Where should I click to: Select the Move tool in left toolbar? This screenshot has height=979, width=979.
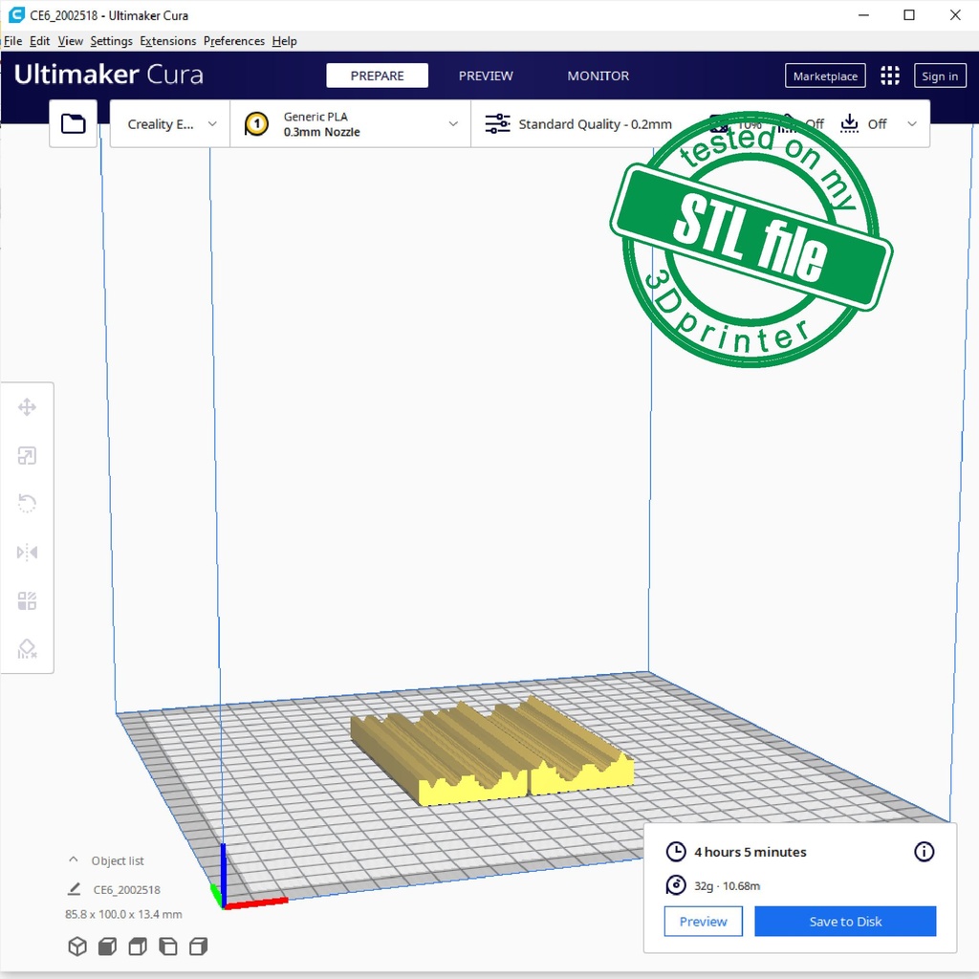click(x=27, y=408)
